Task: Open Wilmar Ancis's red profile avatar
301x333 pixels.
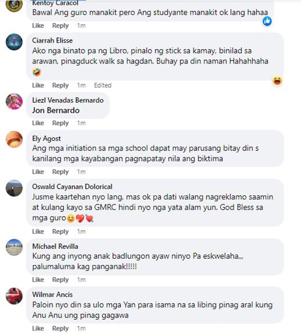Action: [14, 296]
